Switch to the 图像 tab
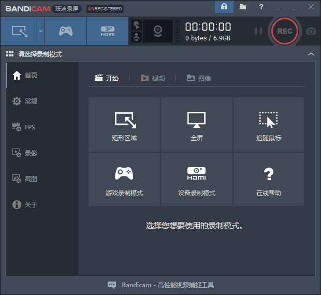The image size is (321, 295). [199, 78]
